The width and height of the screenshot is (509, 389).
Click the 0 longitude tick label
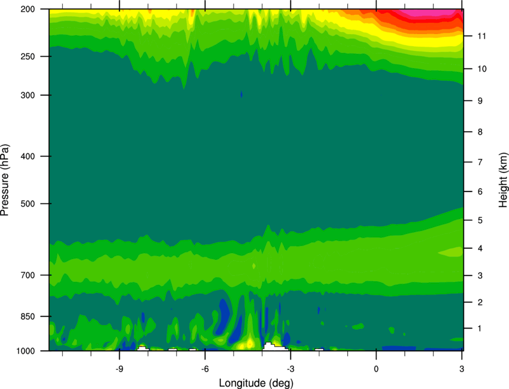(x=376, y=369)
